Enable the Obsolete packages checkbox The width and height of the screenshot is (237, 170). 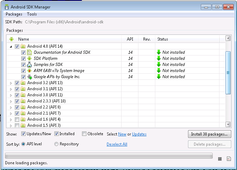[84, 134]
